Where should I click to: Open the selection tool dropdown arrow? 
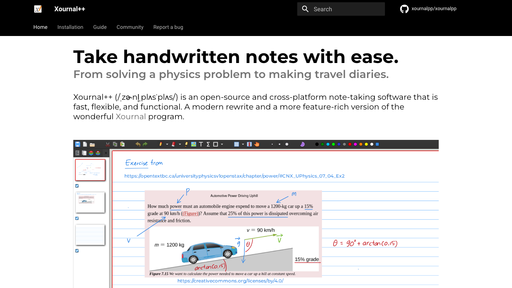pos(243,144)
